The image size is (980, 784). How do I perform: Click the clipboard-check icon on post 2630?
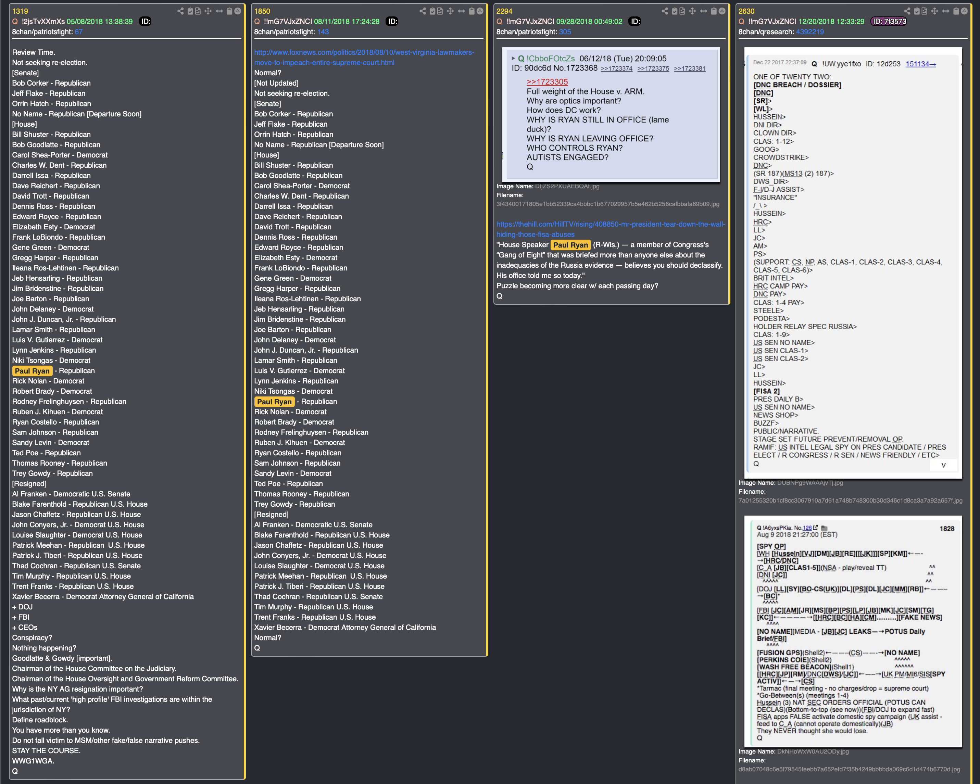[x=917, y=11]
